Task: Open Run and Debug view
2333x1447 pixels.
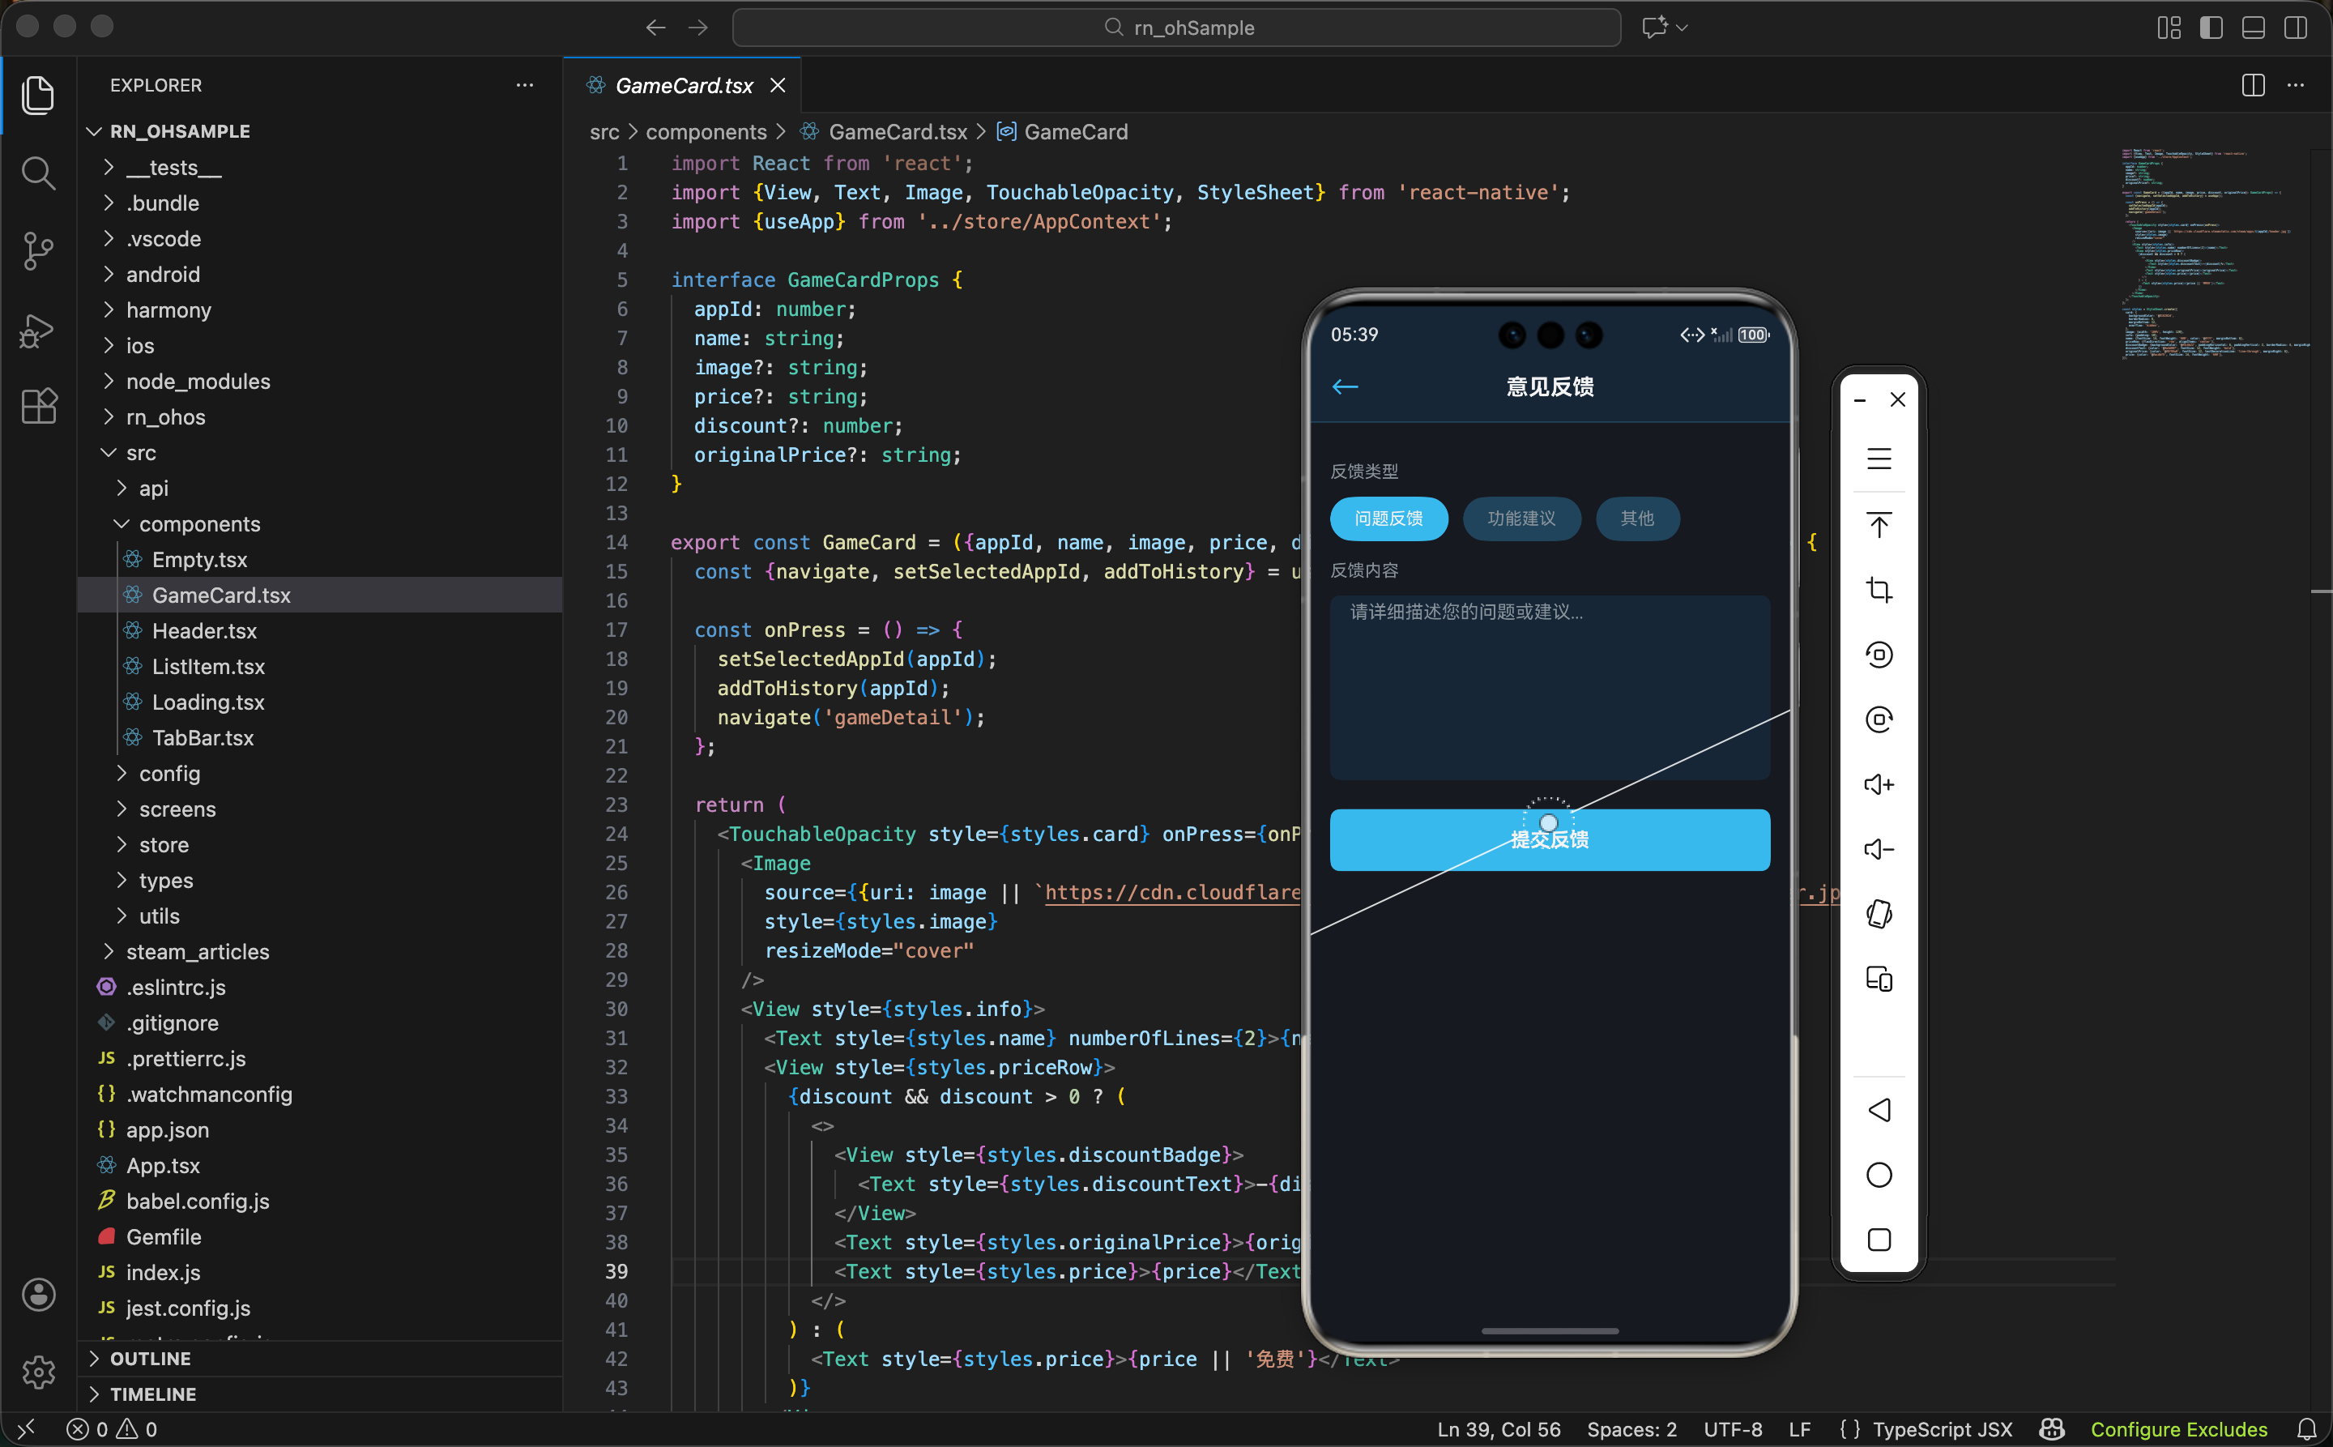Action: point(38,331)
